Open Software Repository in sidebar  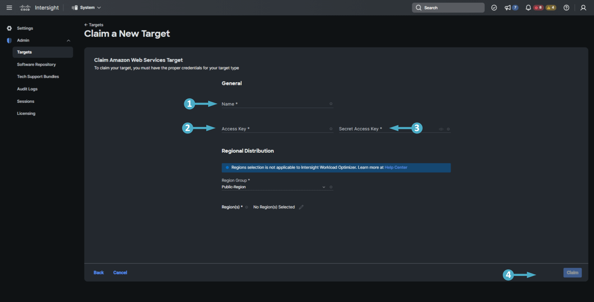36,65
